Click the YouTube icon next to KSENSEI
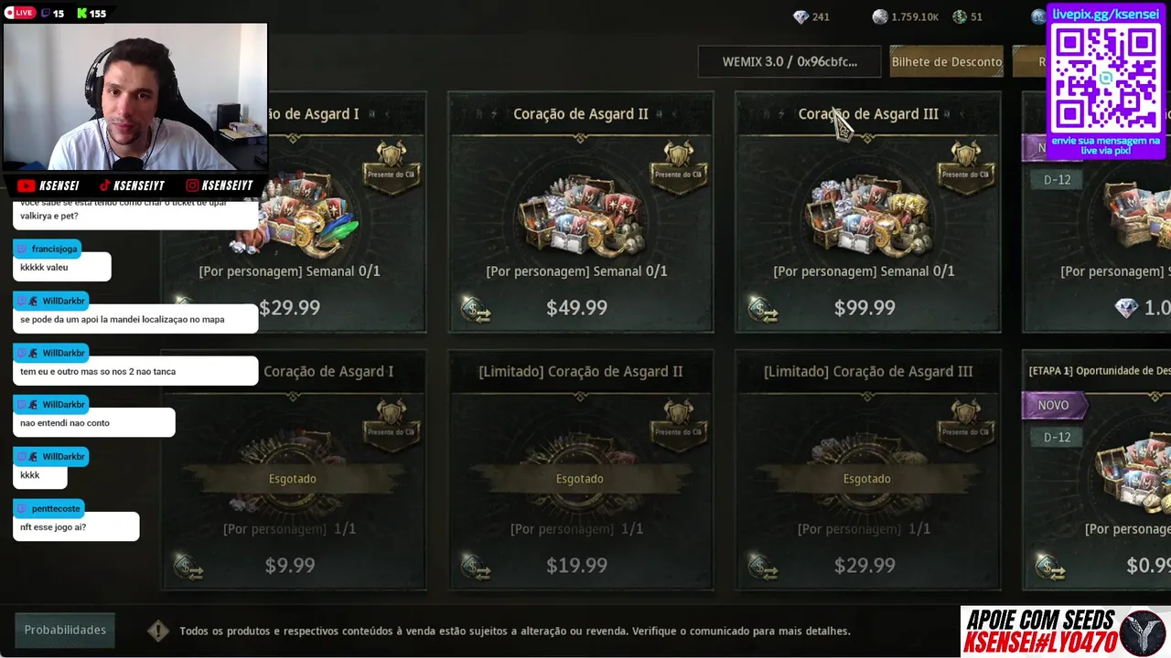Image resolution: width=1171 pixels, height=658 pixels. tap(26, 186)
